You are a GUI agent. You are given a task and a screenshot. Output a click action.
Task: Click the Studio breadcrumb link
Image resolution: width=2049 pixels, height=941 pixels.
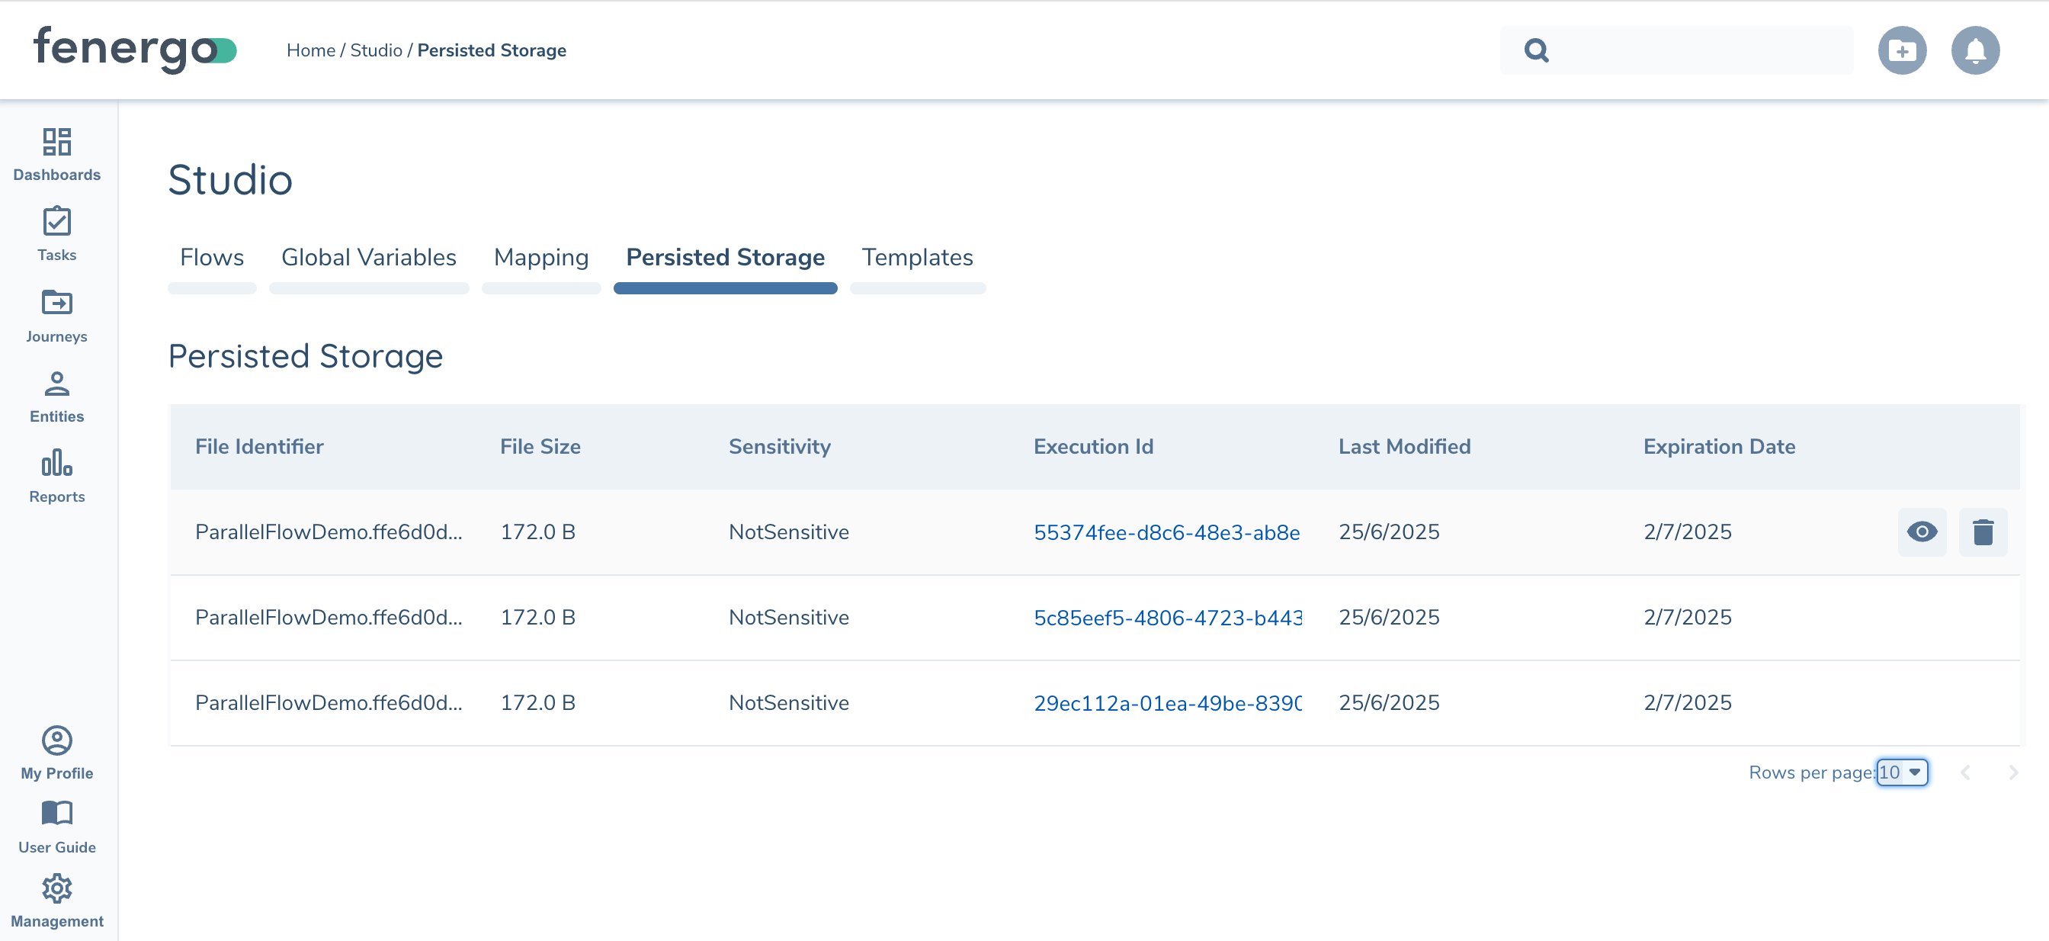tap(376, 50)
